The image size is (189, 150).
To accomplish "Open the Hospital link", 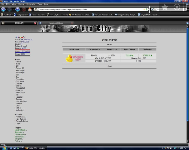I will click(19, 97).
